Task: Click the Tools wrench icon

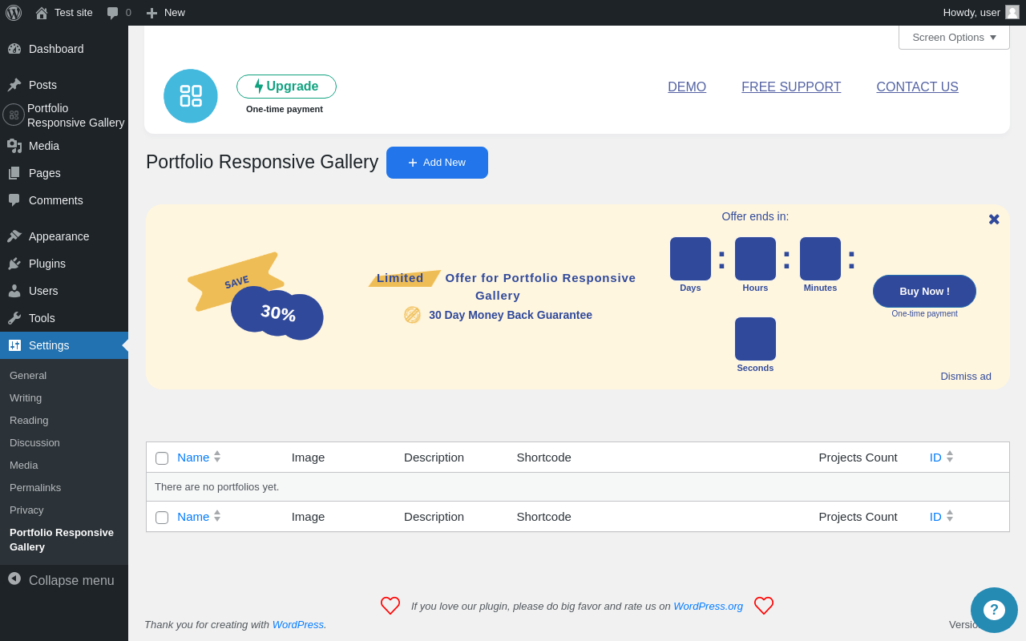Action: 14,318
